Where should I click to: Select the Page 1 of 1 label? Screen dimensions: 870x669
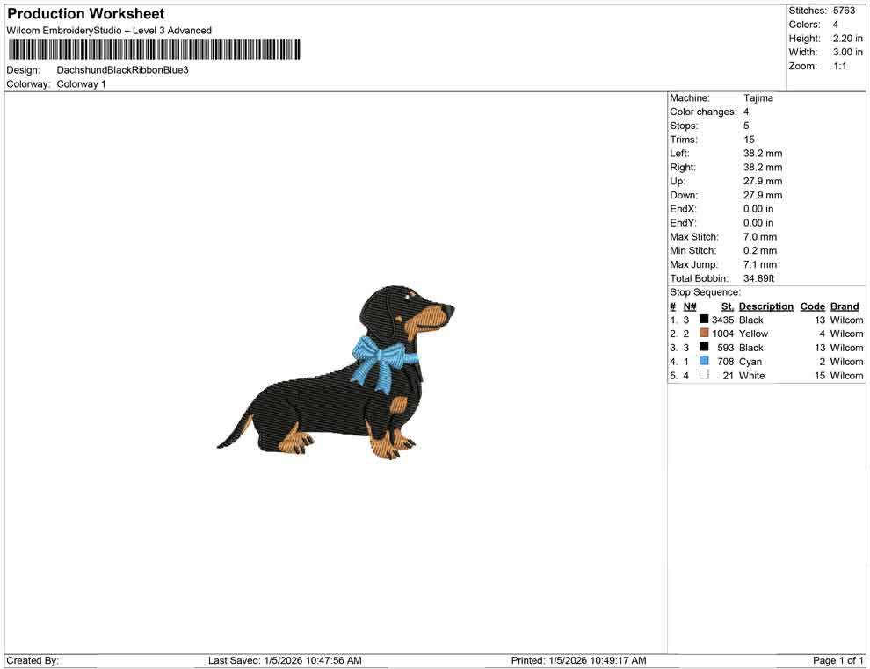[x=836, y=660]
